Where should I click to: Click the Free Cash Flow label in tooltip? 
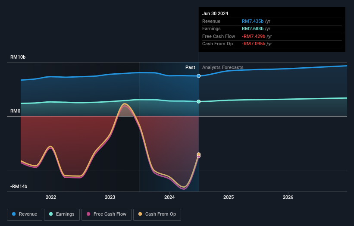coord(219,36)
